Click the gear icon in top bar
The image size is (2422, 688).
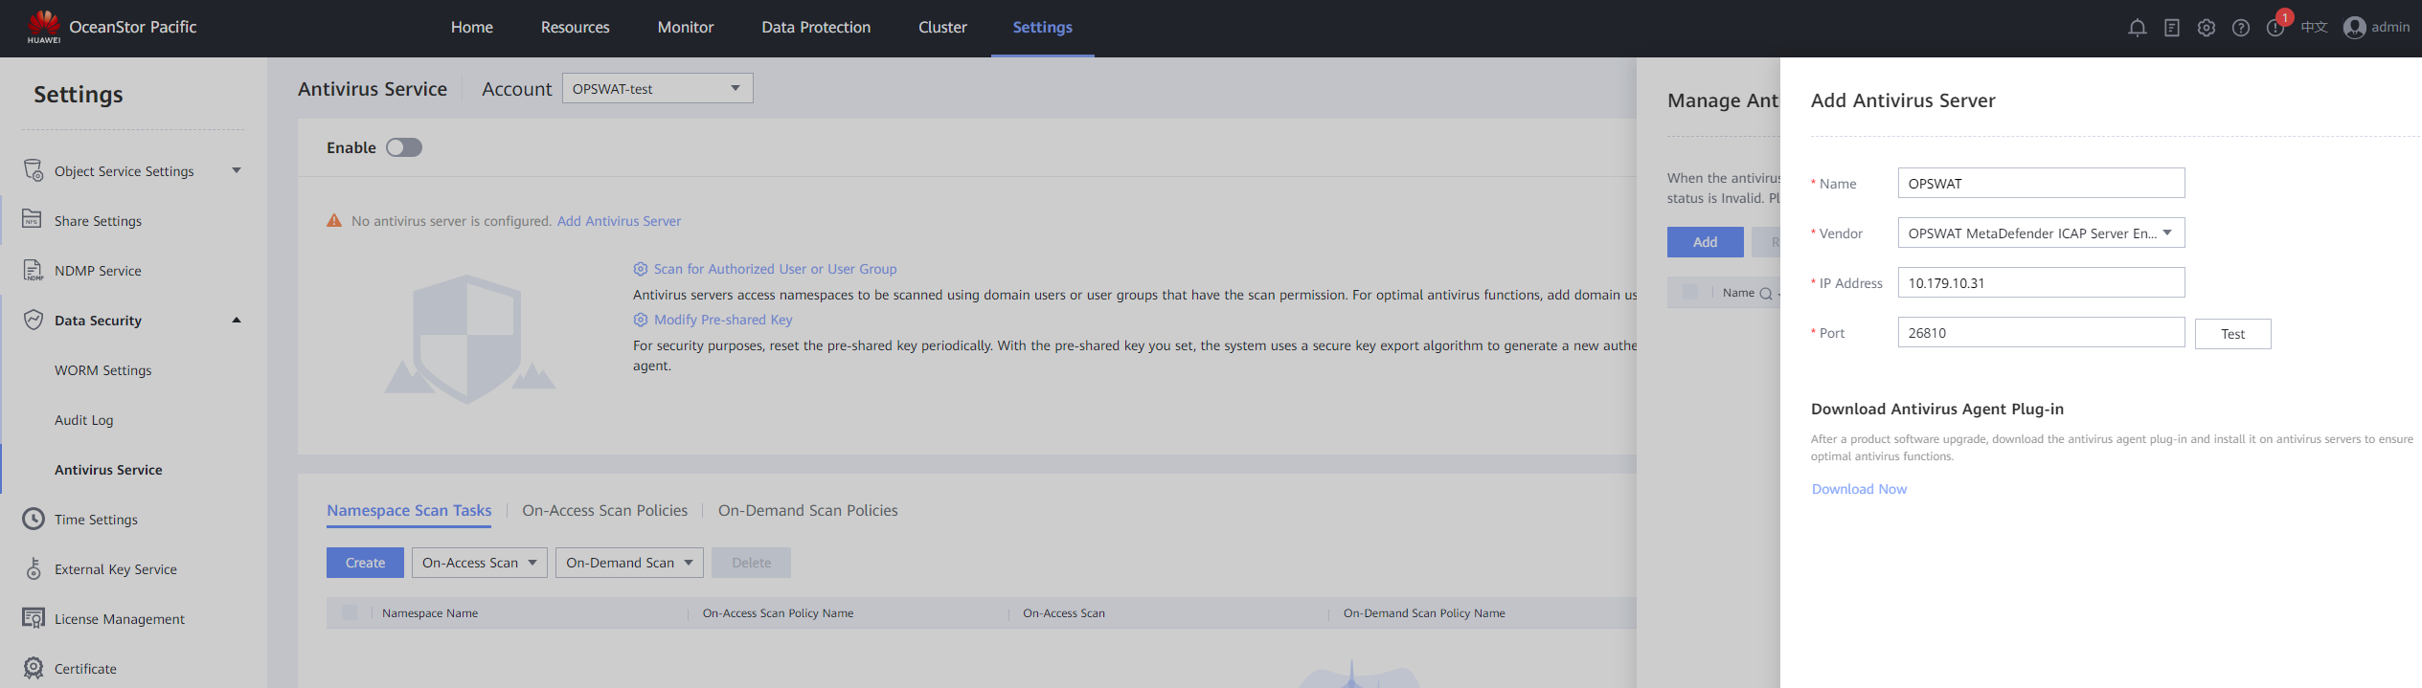(2206, 28)
